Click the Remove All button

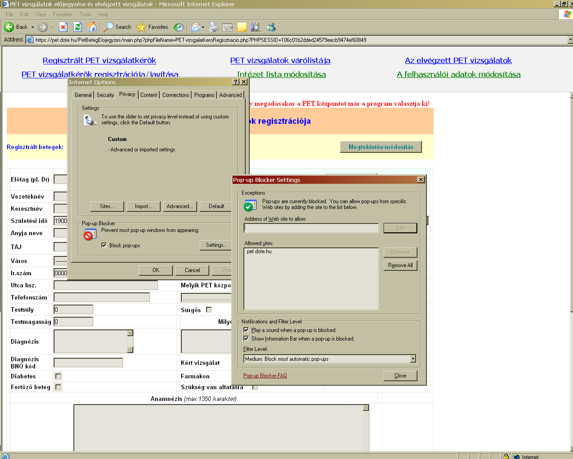tap(400, 265)
